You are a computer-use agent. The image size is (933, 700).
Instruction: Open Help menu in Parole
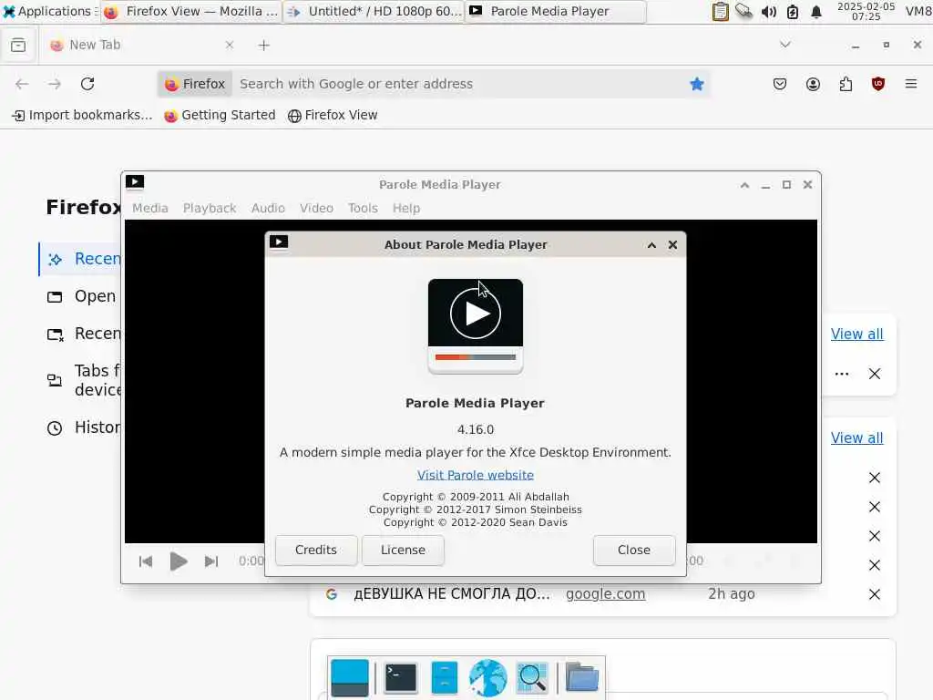click(405, 209)
